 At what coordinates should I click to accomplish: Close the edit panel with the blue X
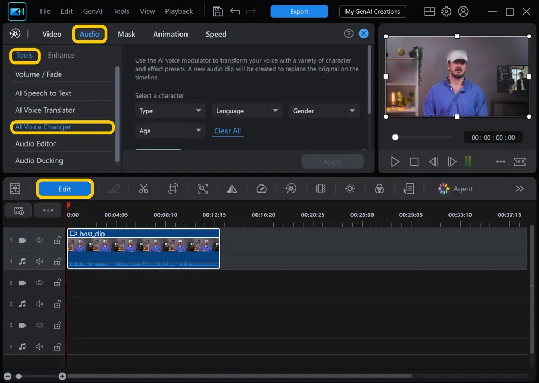(363, 33)
